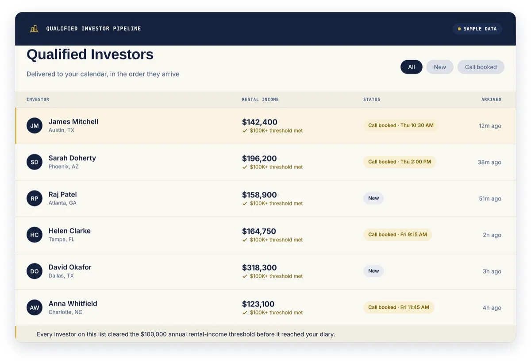The height and width of the screenshot is (364, 531).
Task: Select the Sarah Doherty name
Action: click(x=72, y=158)
